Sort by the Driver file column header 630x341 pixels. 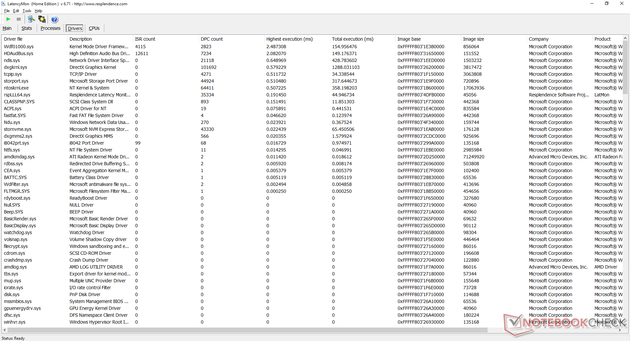[x=34, y=39]
